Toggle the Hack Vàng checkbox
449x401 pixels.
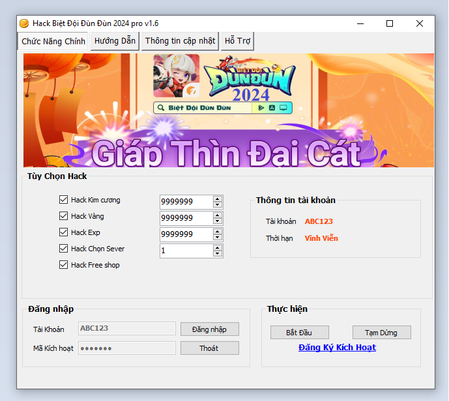point(64,216)
